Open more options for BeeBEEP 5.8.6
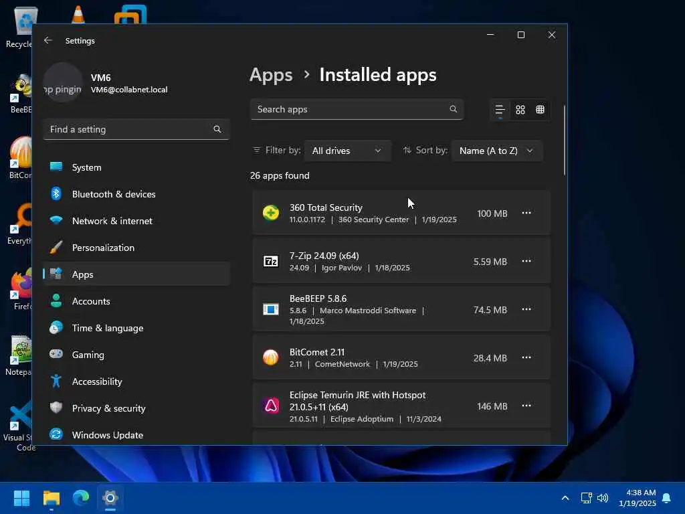 (526, 309)
